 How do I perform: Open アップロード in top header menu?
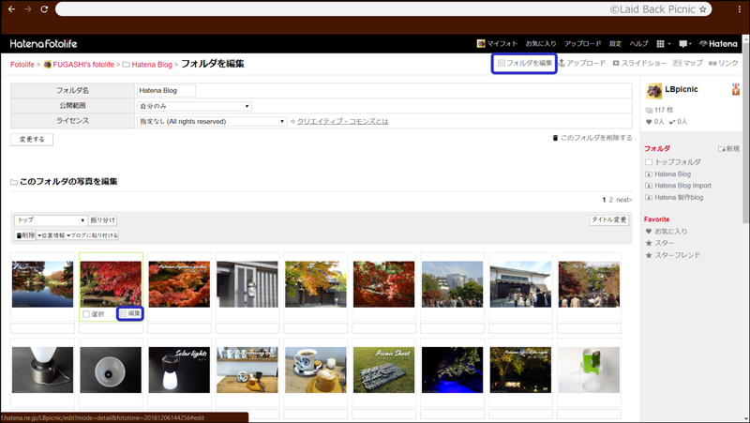click(x=582, y=43)
